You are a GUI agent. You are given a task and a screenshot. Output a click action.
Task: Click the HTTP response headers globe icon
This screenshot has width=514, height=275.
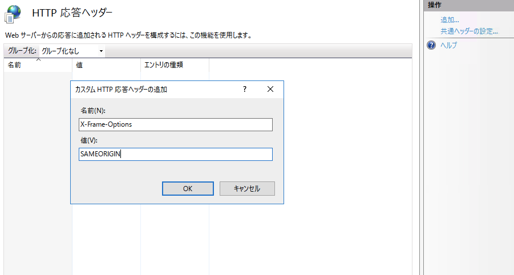click(13, 14)
